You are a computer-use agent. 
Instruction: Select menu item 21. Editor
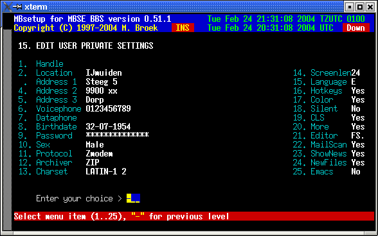pyautogui.click(x=315, y=136)
